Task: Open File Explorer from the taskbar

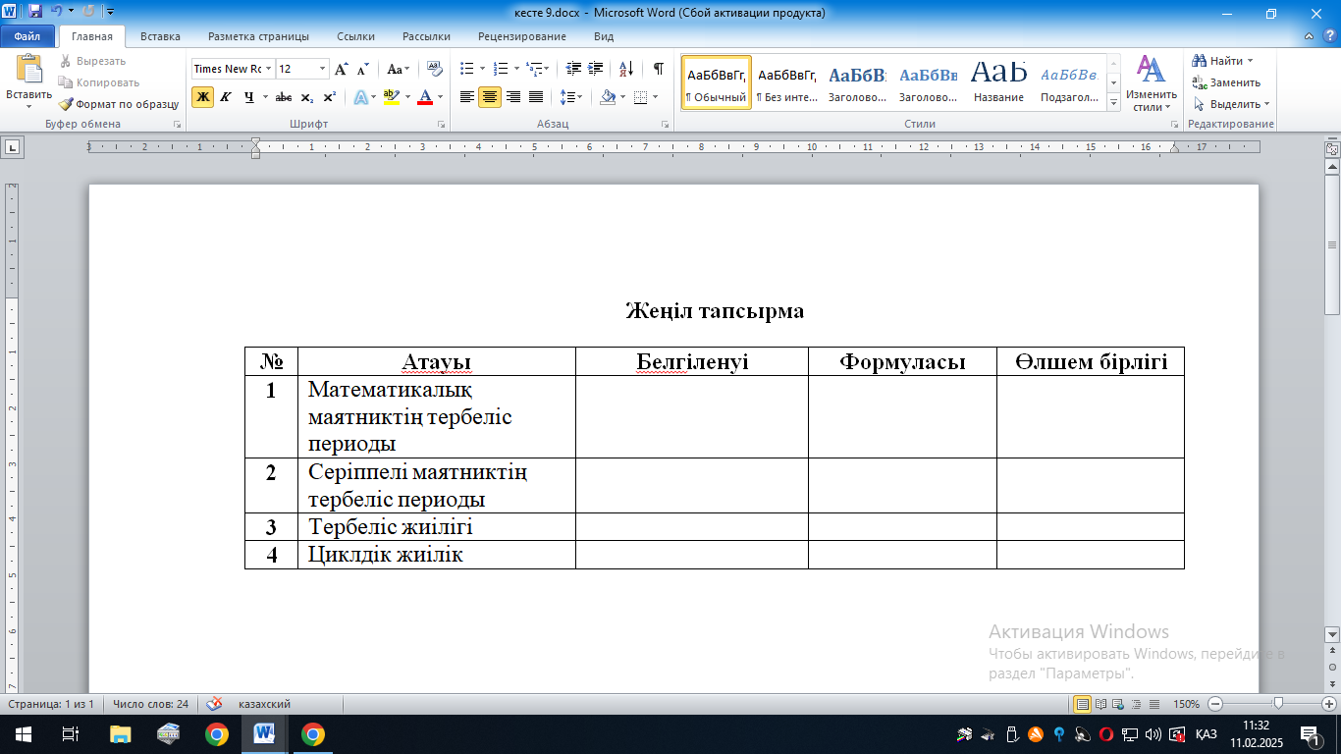Action: coord(120,733)
